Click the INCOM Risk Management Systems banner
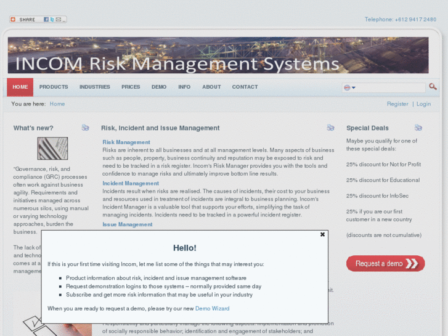Viewport: 448px width, 336px height. (218, 55)
